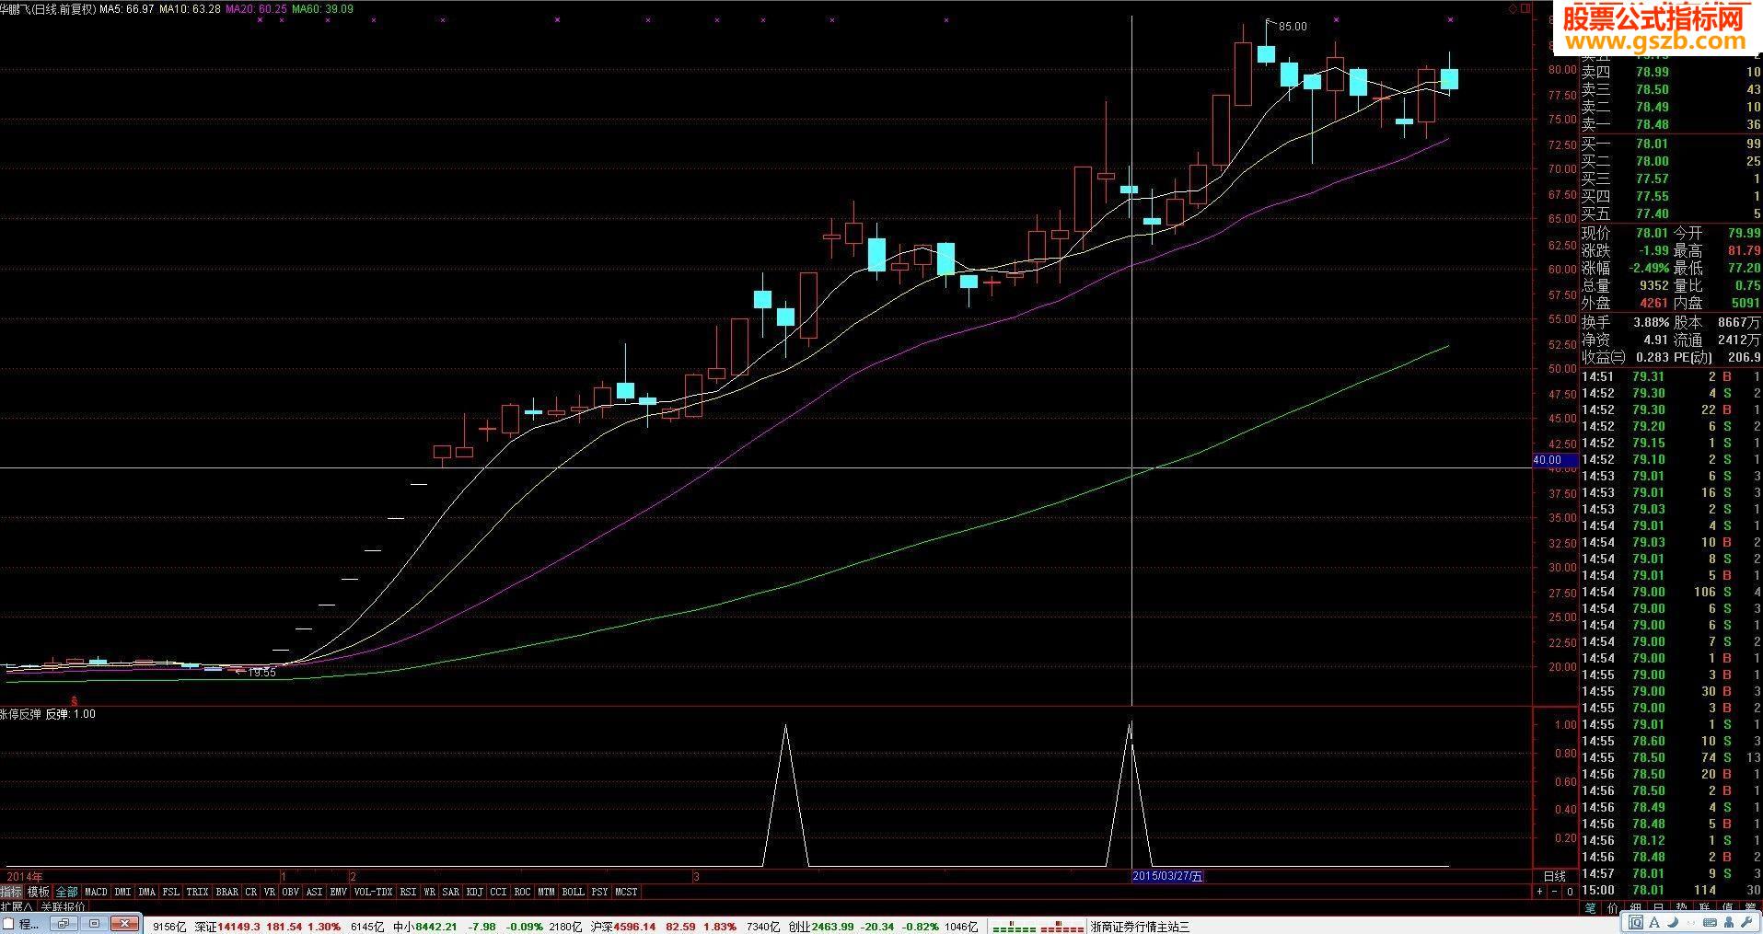The image size is (1763, 934).
Task: Apply the DMI indicator
Action: pos(122,892)
